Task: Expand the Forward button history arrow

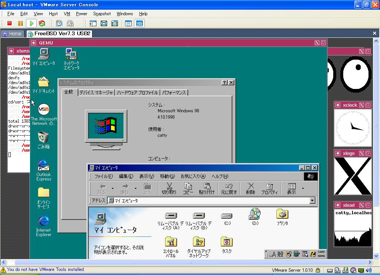Action: tap(135, 188)
